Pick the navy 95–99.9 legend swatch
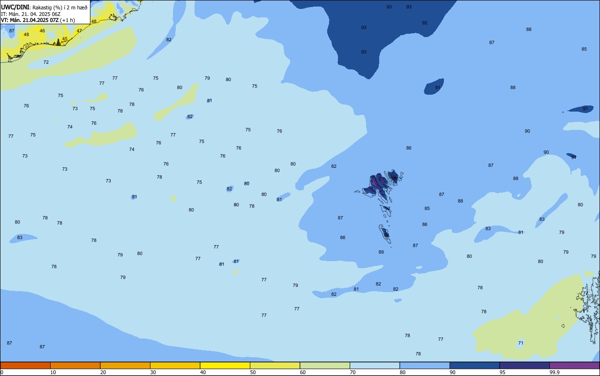600x376 pixels. point(525,365)
